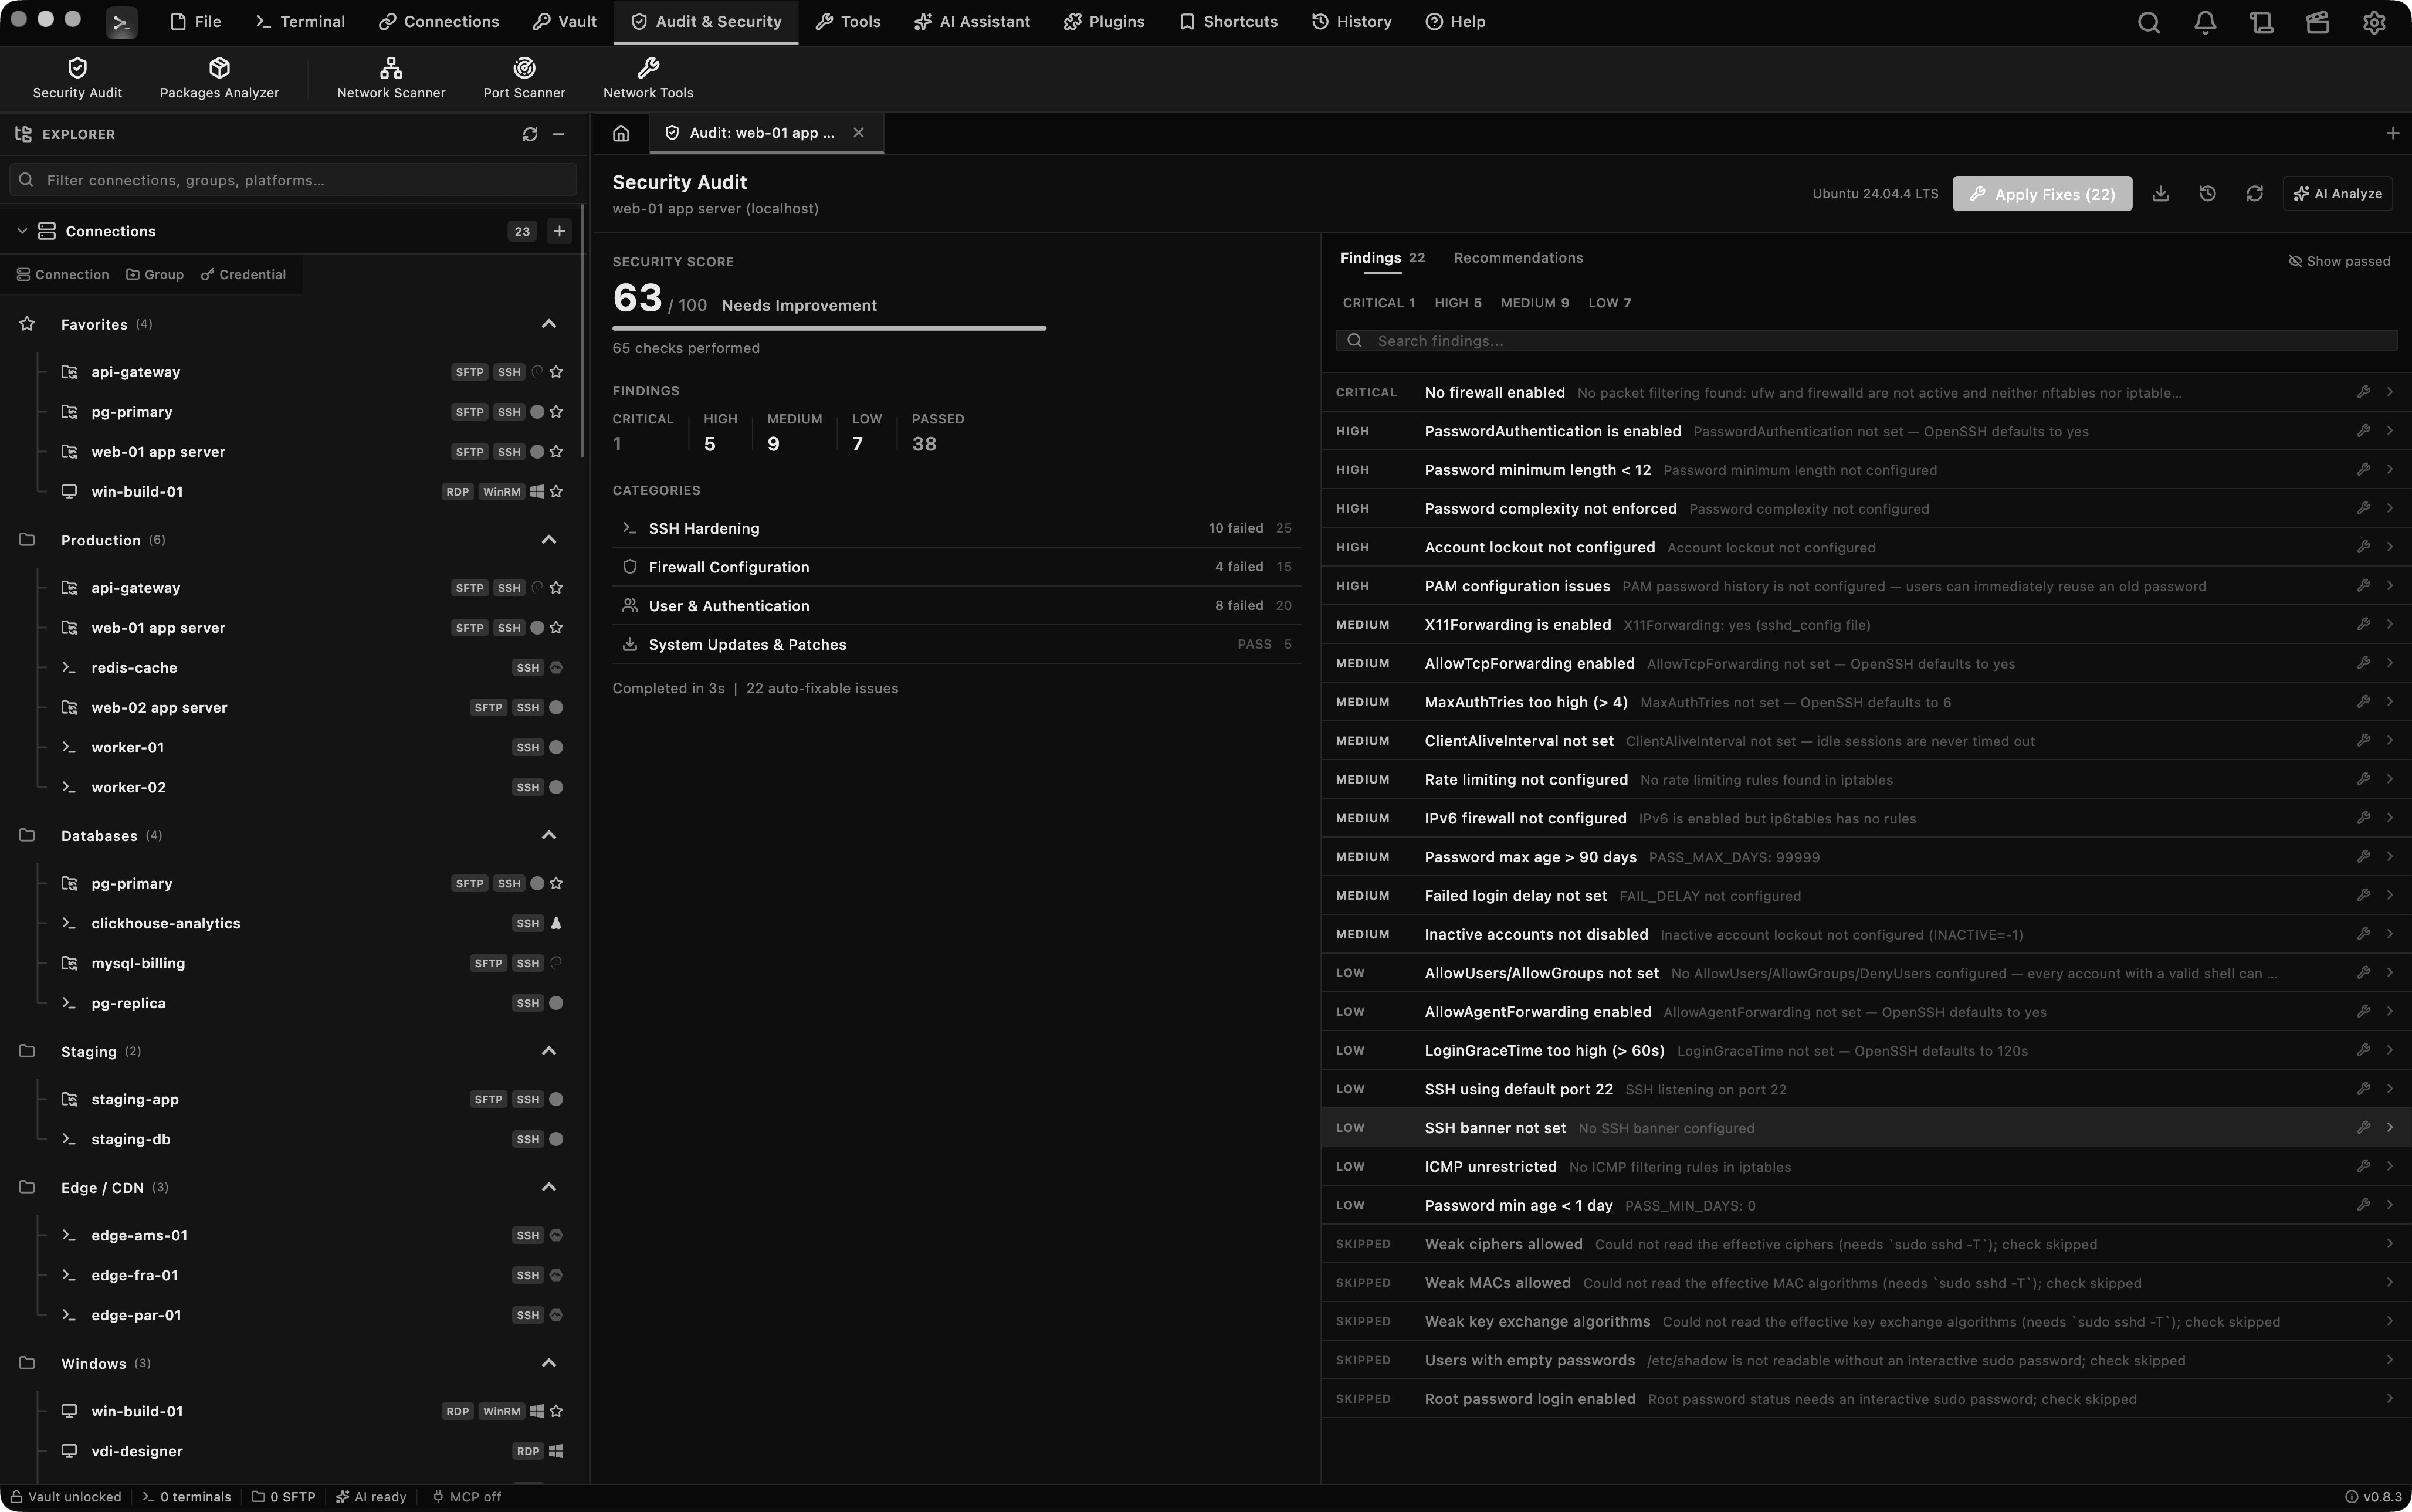Toggle favorite star on pg-primary in Favorites
2412x1512 pixels.
click(x=556, y=412)
